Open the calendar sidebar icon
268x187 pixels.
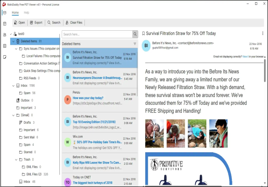click(5, 24)
